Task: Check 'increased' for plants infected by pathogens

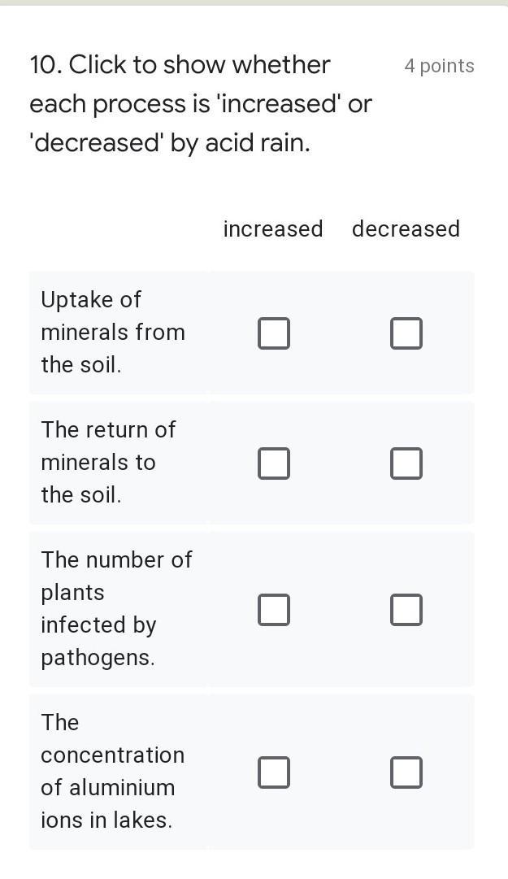Action: (x=274, y=609)
